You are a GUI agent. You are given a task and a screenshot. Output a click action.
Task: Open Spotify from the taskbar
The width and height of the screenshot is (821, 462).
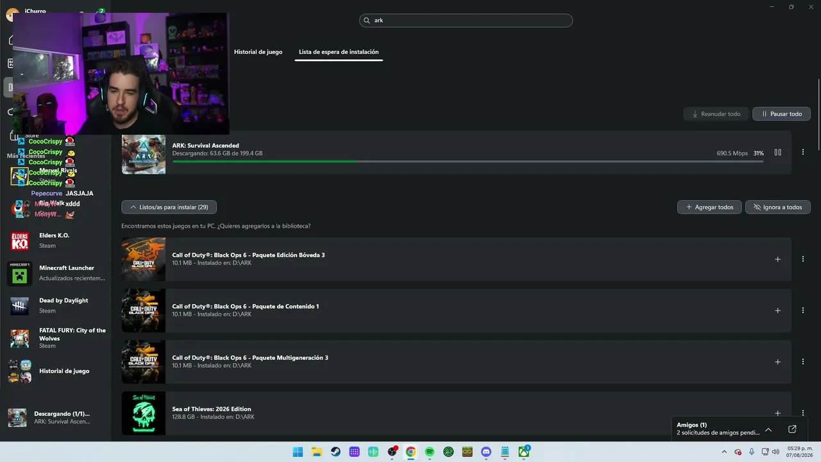click(430, 452)
